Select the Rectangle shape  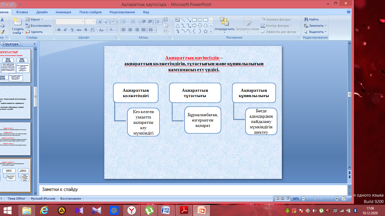[194, 20]
